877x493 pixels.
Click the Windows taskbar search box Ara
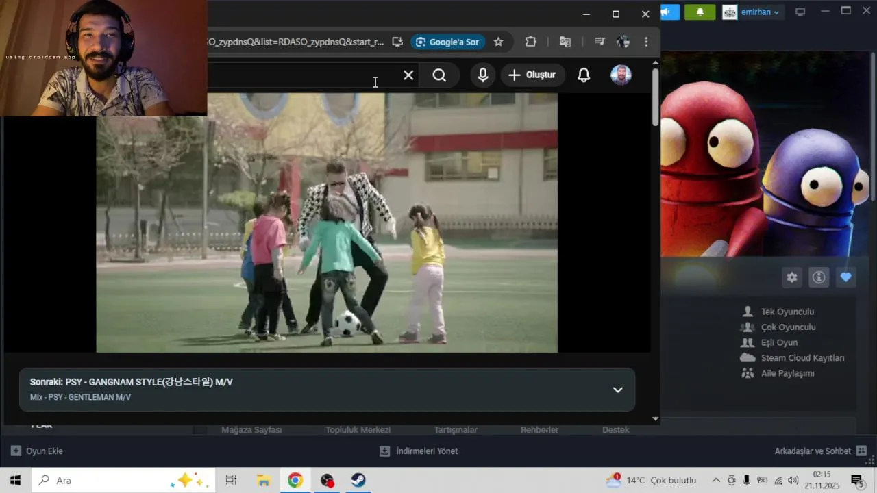pyautogui.click(x=124, y=480)
